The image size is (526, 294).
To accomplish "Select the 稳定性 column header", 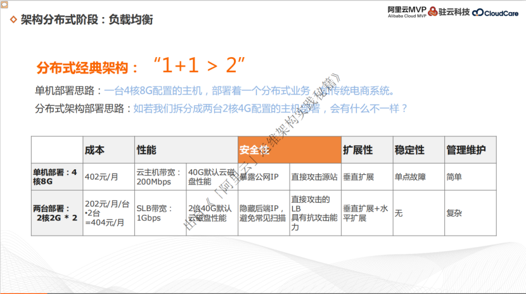I will point(419,150).
